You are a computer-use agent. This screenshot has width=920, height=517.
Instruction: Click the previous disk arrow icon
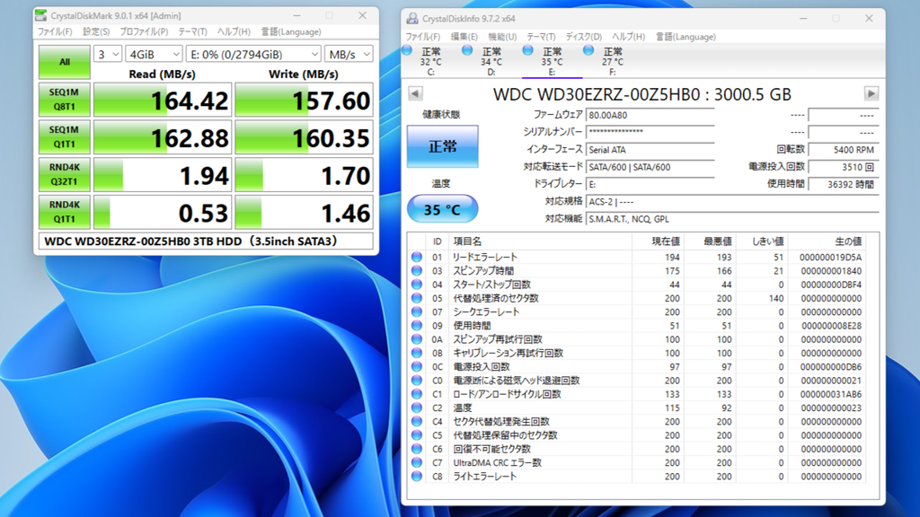point(414,94)
